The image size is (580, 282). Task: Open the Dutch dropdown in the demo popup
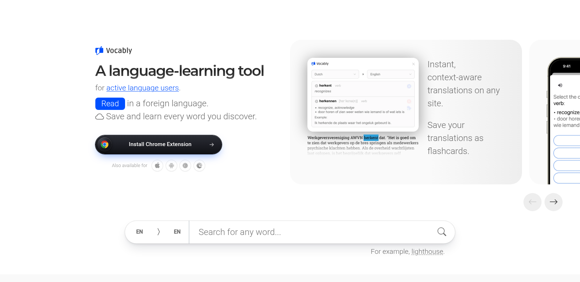click(335, 74)
